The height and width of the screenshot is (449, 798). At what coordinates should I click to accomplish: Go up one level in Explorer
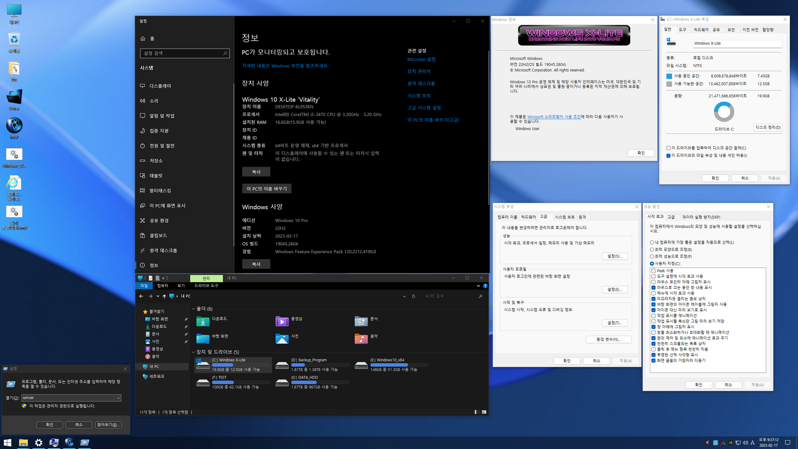pyautogui.click(x=164, y=296)
